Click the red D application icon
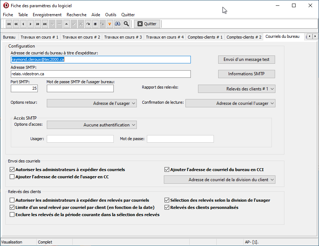This screenshot has height=246, width=319. (6, 5)
